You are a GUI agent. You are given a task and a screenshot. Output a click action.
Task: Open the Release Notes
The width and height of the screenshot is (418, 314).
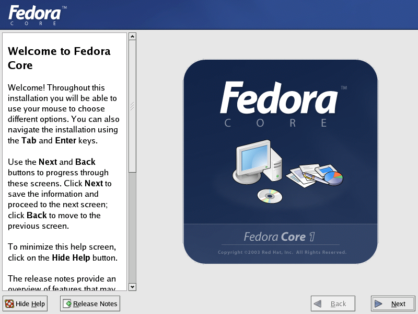[90, 304]
